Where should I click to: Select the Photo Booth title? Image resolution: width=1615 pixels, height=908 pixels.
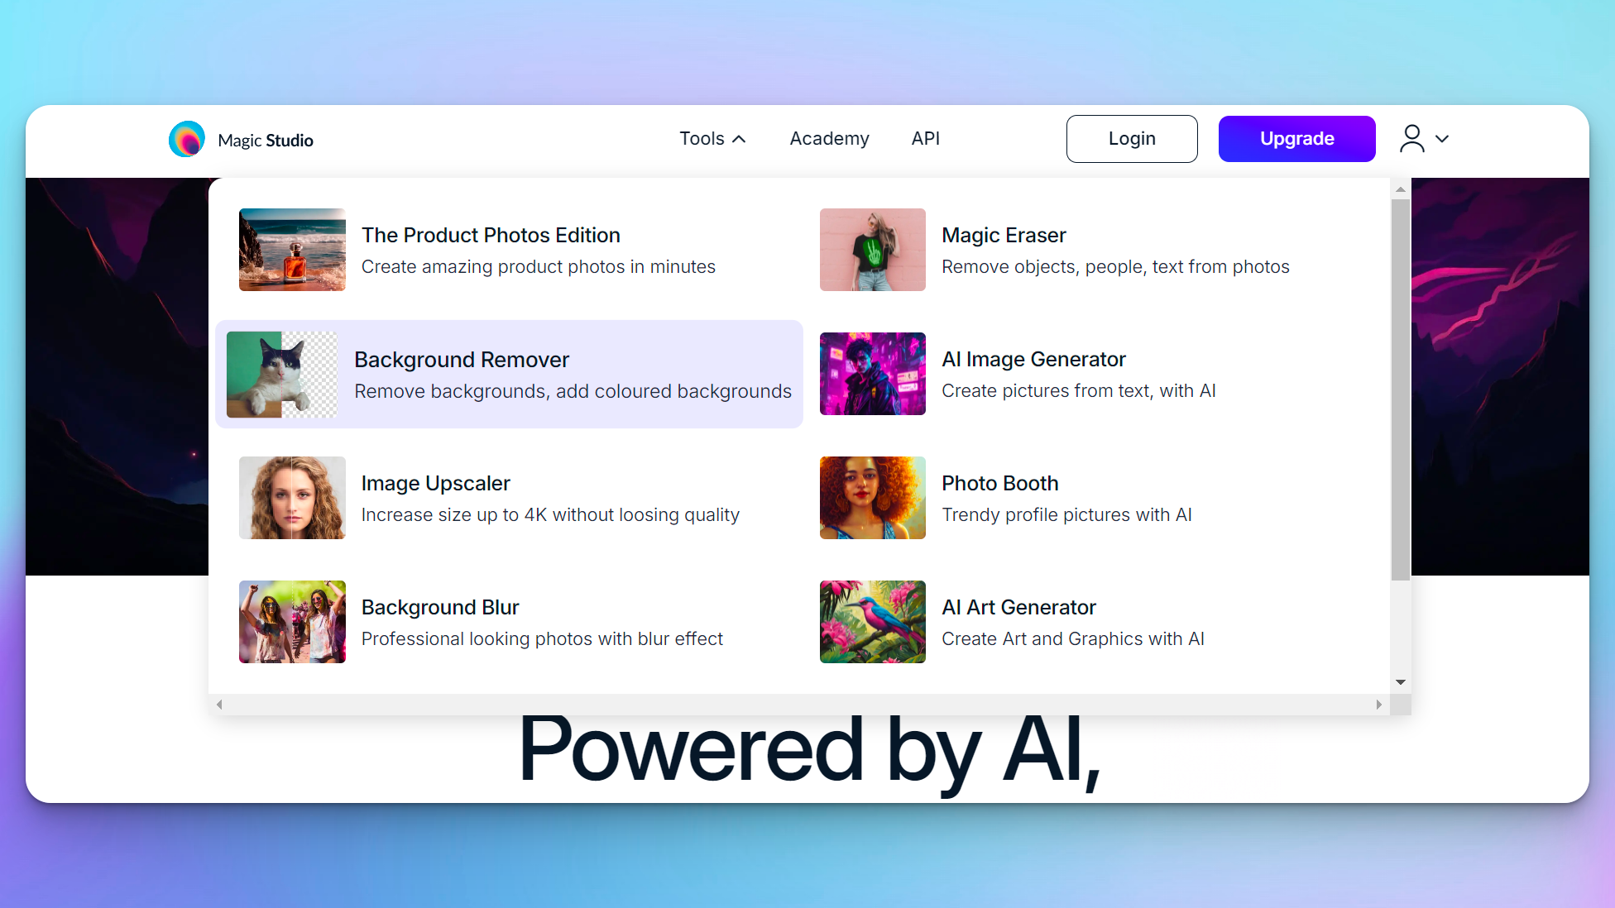[999, 483]
